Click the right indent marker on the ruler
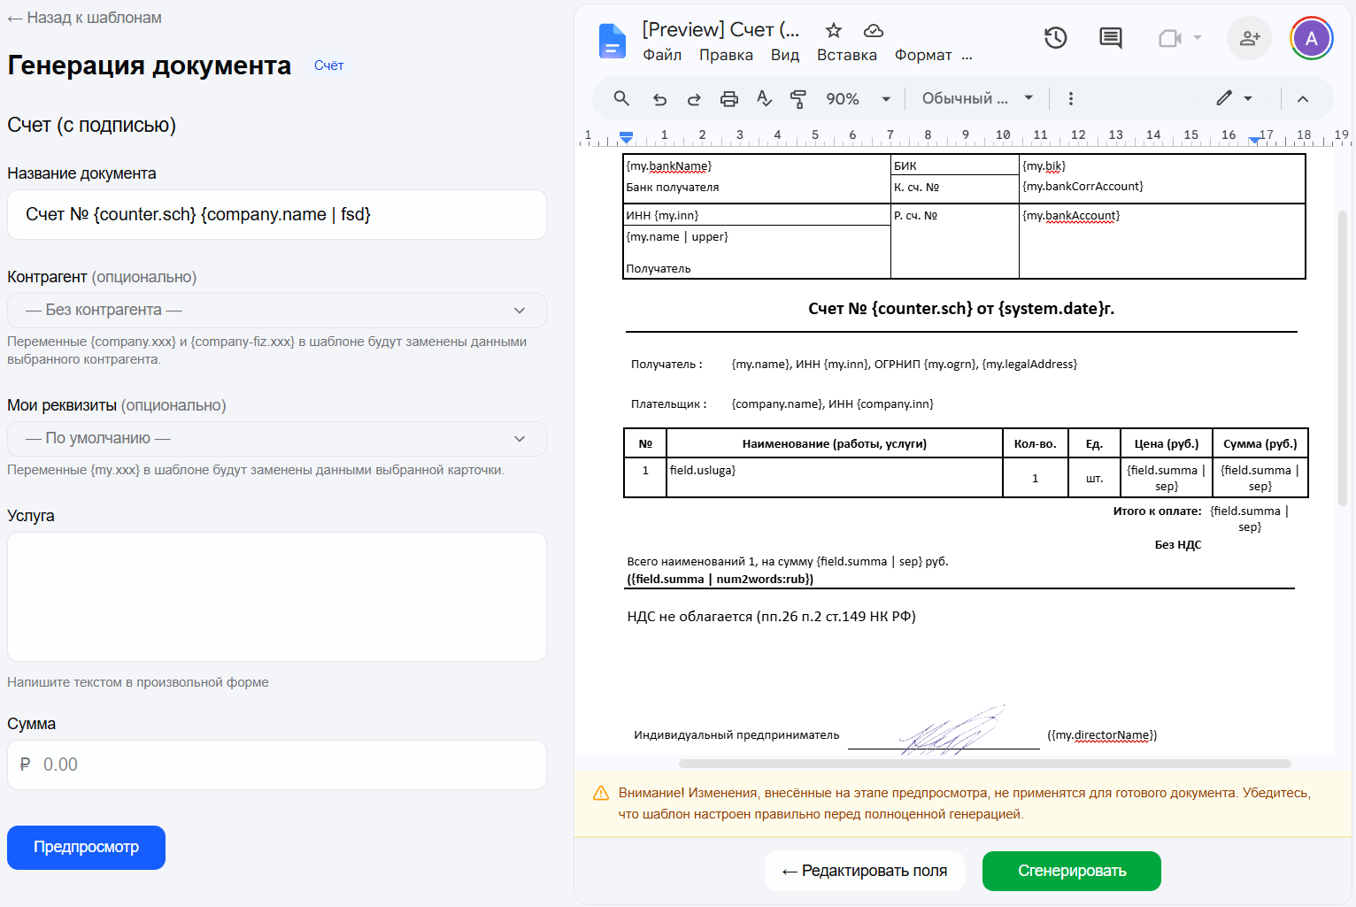 point(1254,140)
